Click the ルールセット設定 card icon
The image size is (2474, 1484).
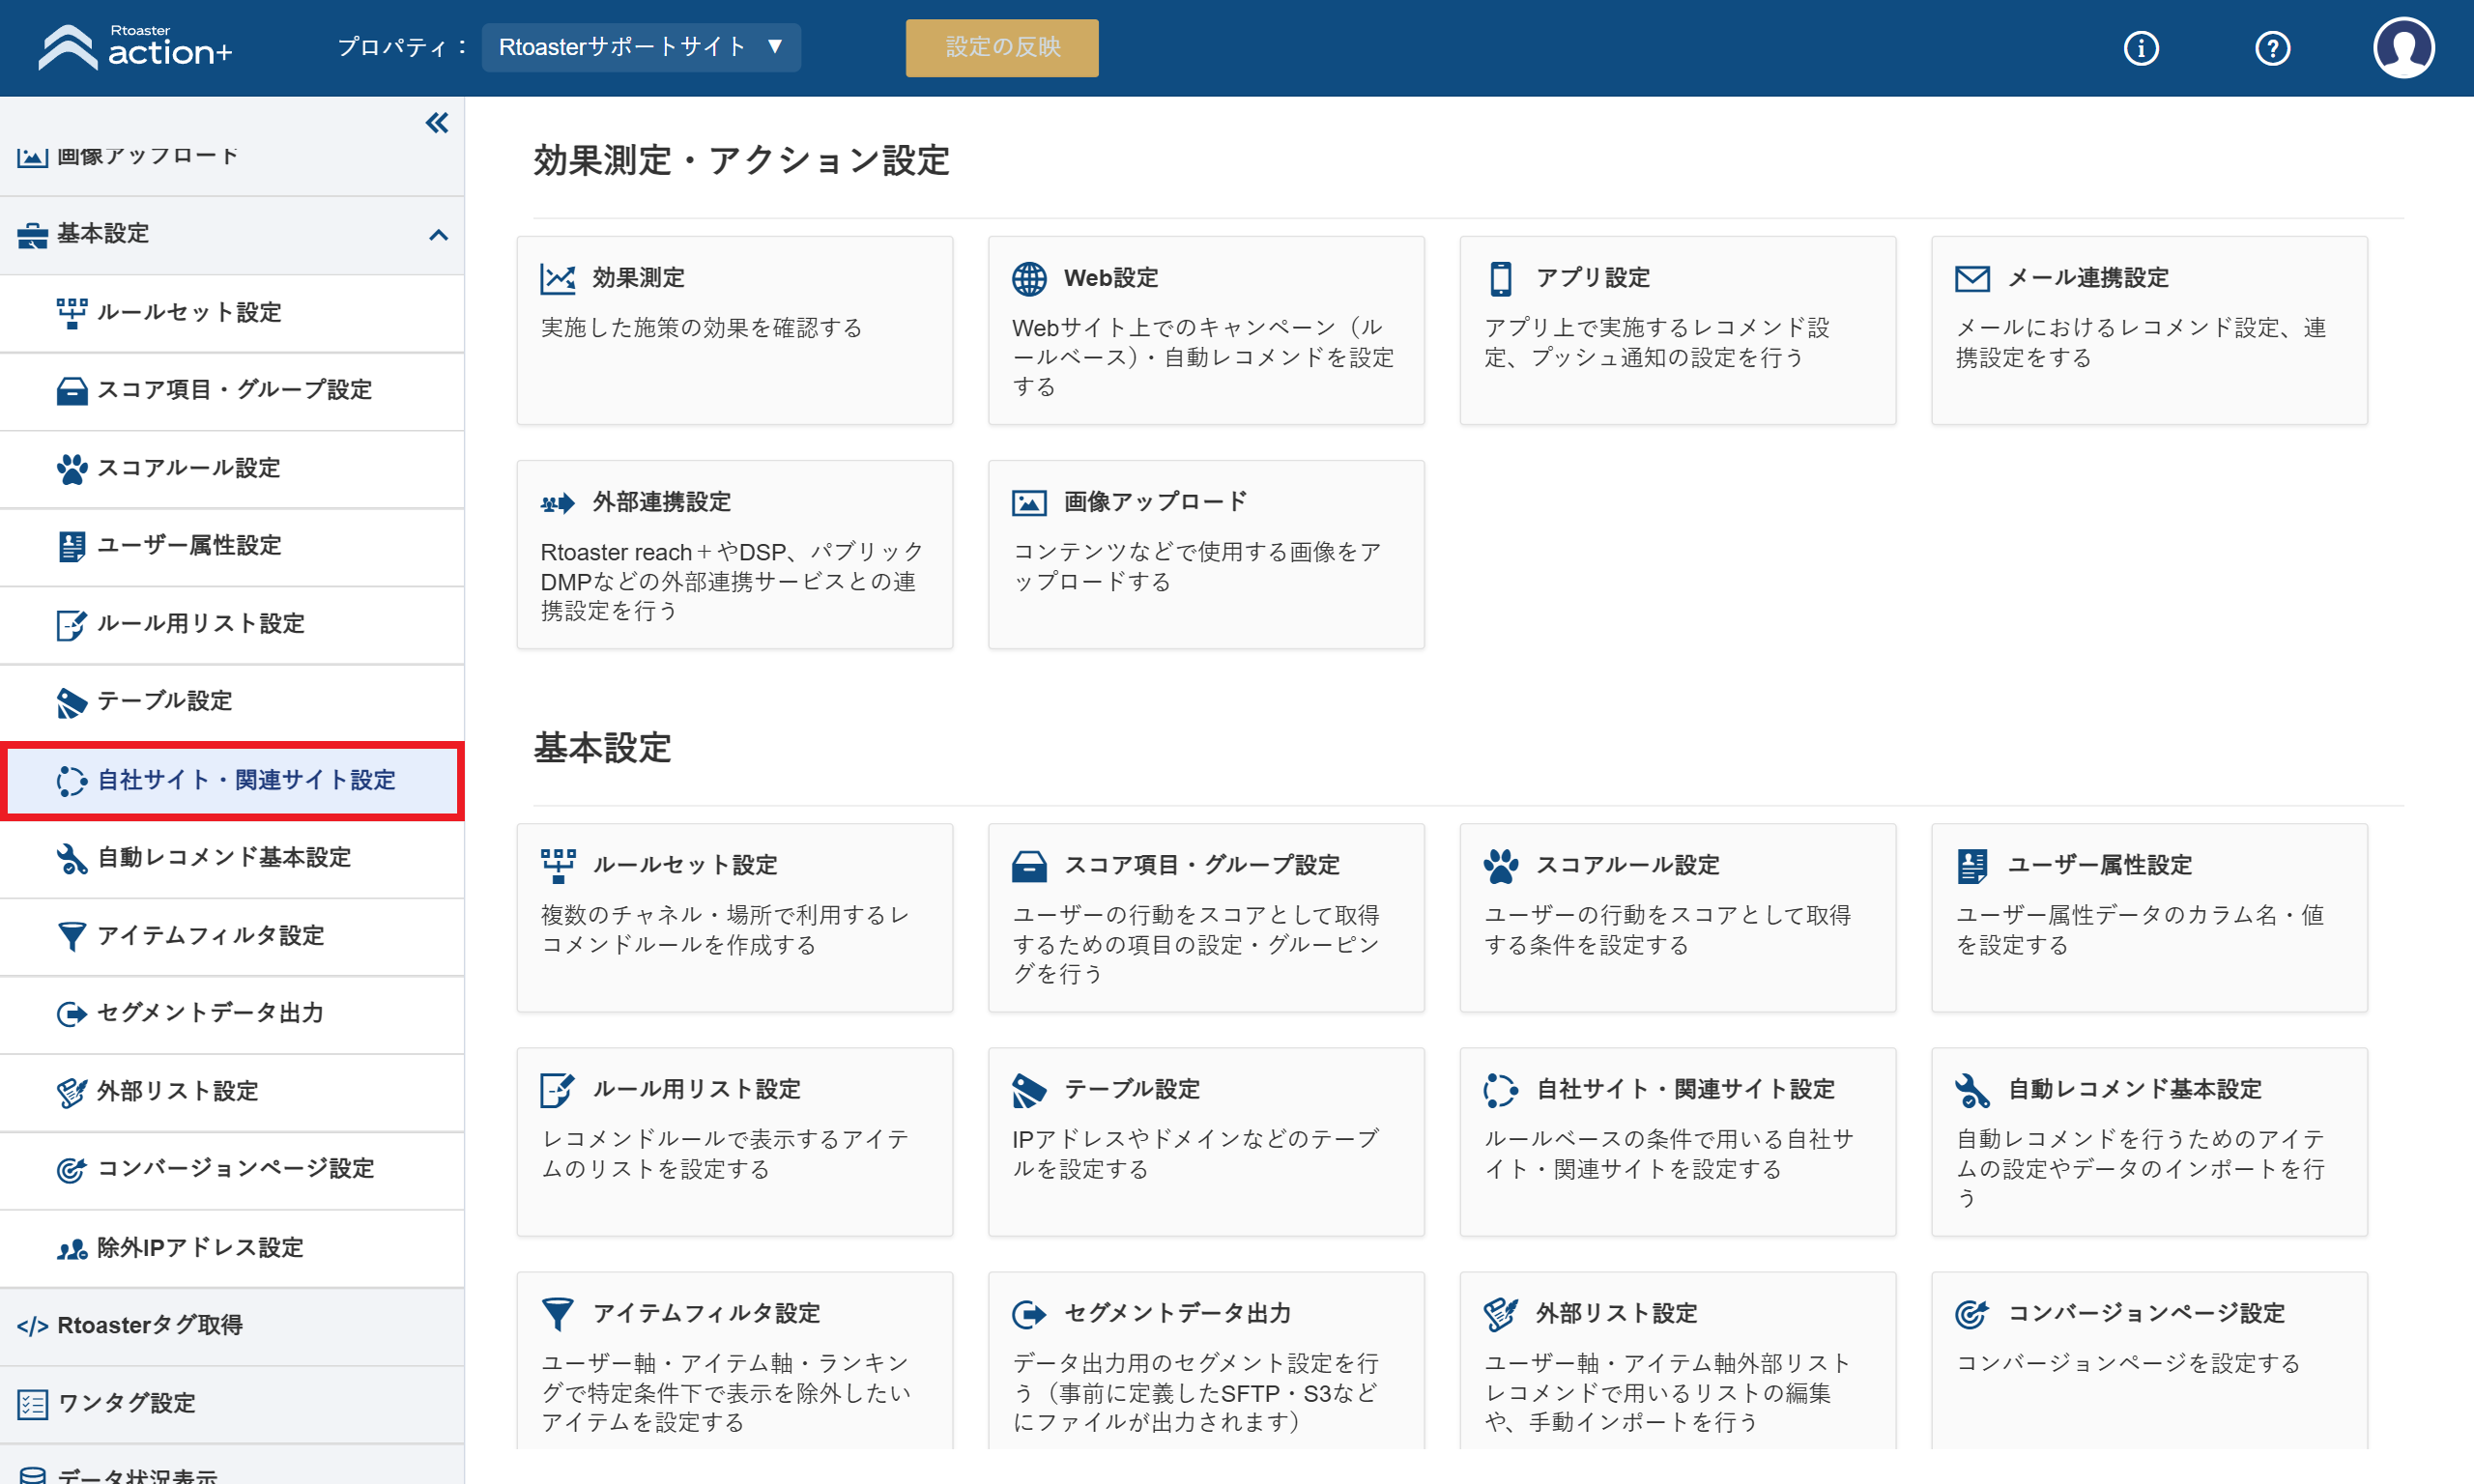coord(558,866)
